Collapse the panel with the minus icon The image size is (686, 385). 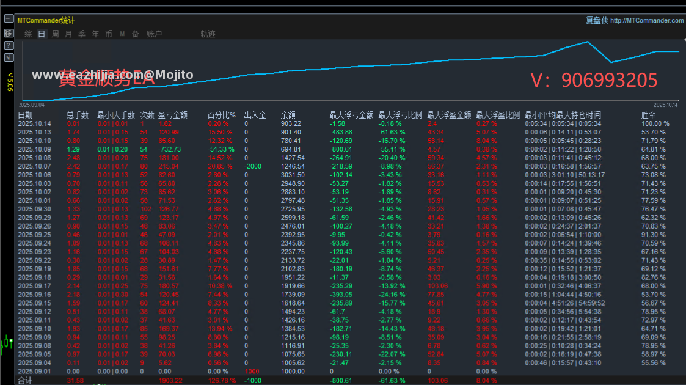coord(9,19)
